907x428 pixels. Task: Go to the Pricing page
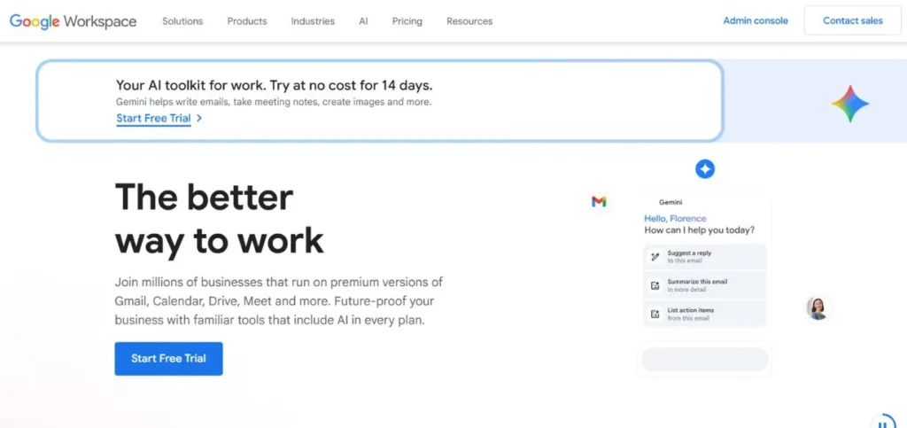pos(407,21)
